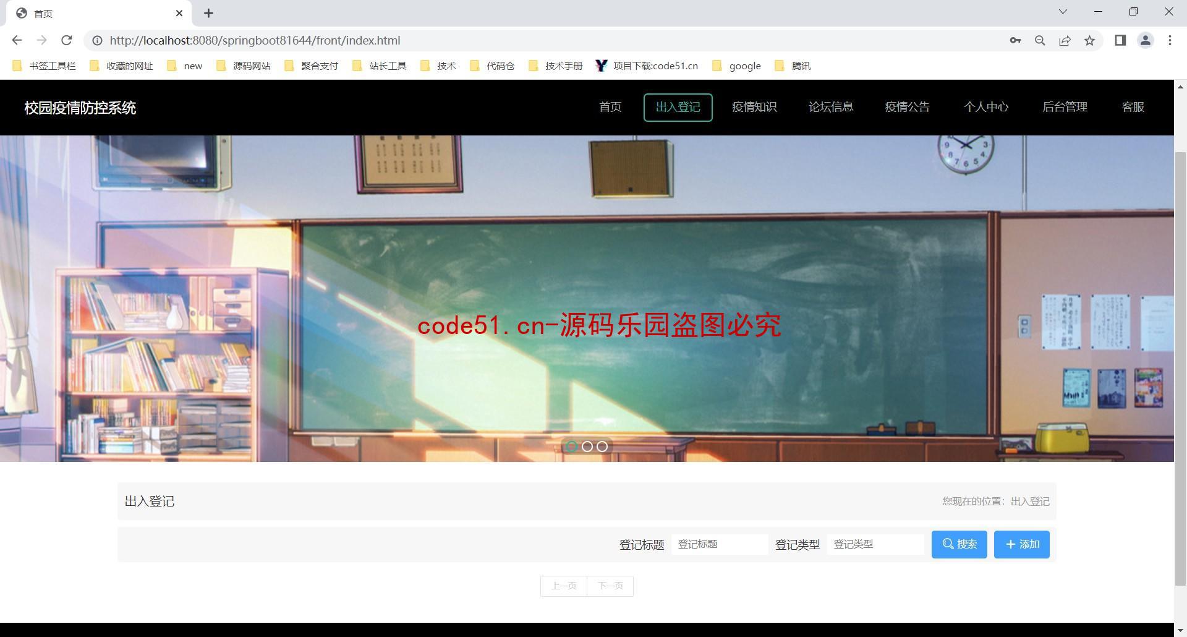1187x637 pixels.
Task: Go back using the browser back arrow
Action: (x=17, y=40)
